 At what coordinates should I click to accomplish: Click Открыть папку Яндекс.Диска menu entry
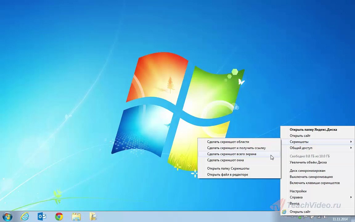[x=317, y=129]
